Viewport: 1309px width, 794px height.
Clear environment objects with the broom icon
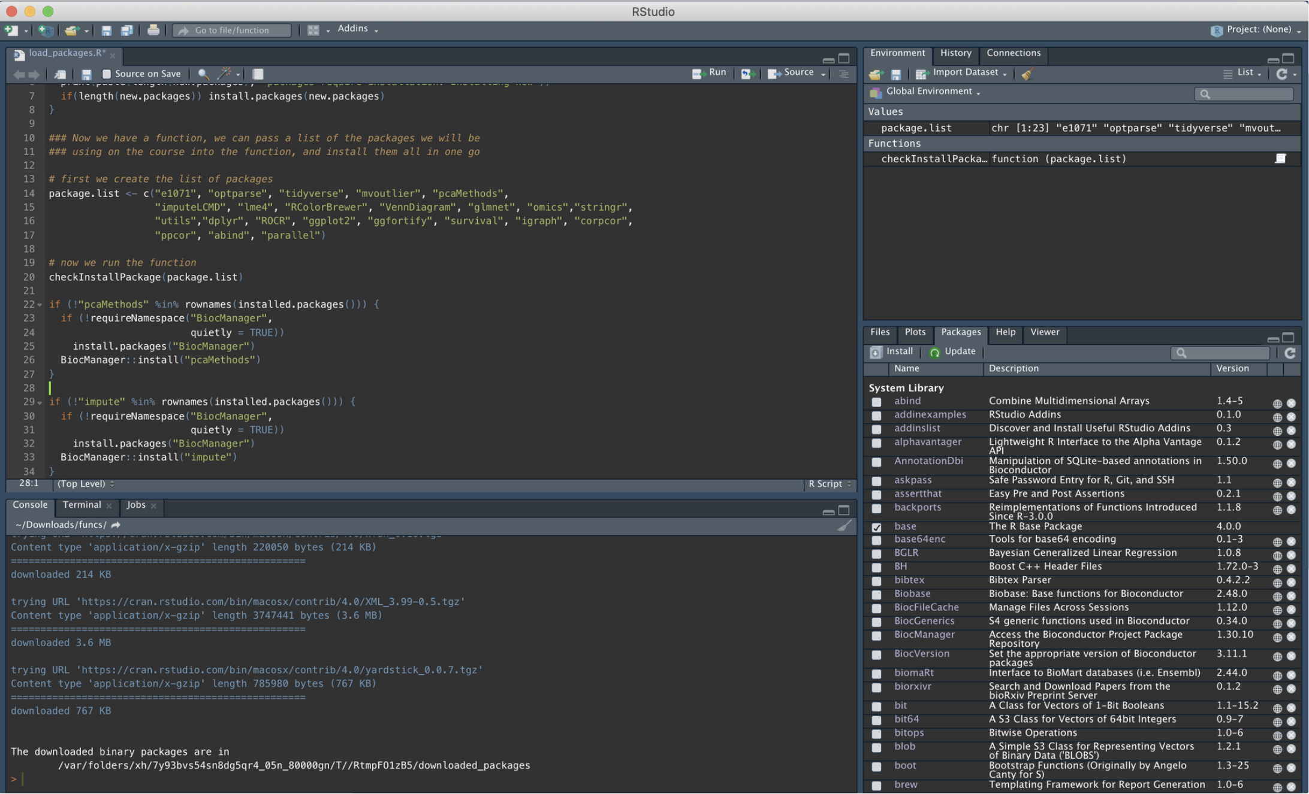tap(1027, 74)
